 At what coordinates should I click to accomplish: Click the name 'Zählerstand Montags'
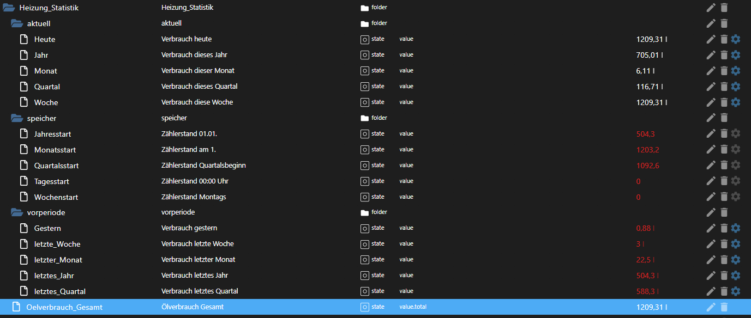click(x=194, y=197)
